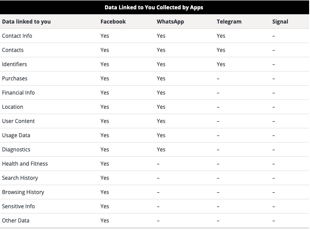310x230 pixels.
Task: Click the Usage Data row label
Action: click(16, 135)
